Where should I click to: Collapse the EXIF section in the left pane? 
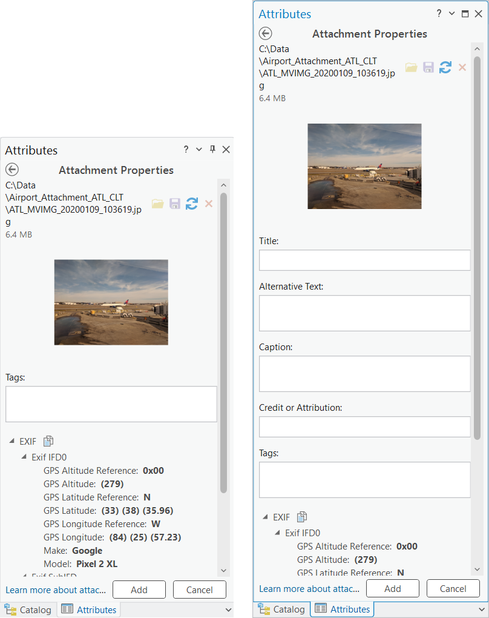click(x=12, y=441)
